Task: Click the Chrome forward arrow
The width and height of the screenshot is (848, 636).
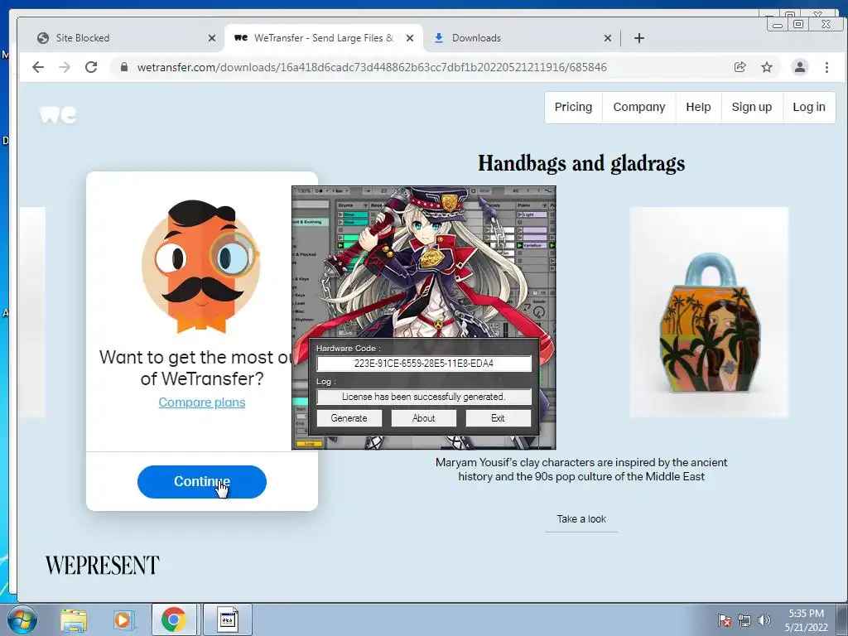Action: [x=65, y=67]
